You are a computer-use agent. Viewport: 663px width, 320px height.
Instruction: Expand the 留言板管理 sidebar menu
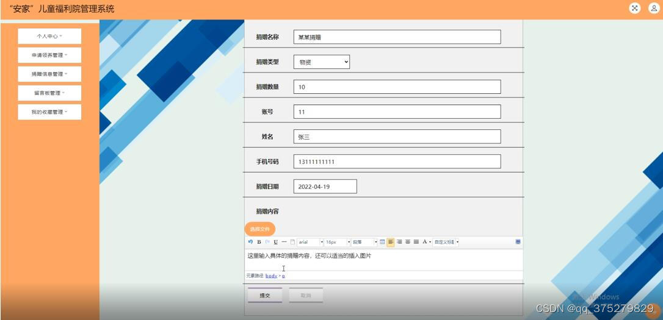tap(49, 93)
